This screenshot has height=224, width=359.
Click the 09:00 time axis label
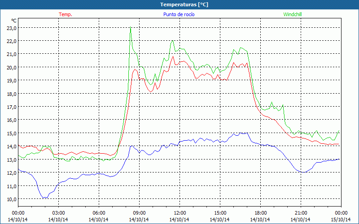point(139,213)
